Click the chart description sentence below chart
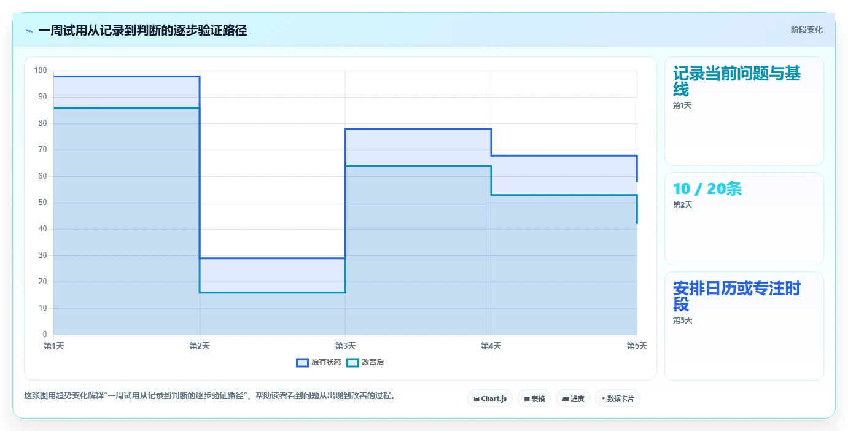848x431 pixels. tap(209, 396)
